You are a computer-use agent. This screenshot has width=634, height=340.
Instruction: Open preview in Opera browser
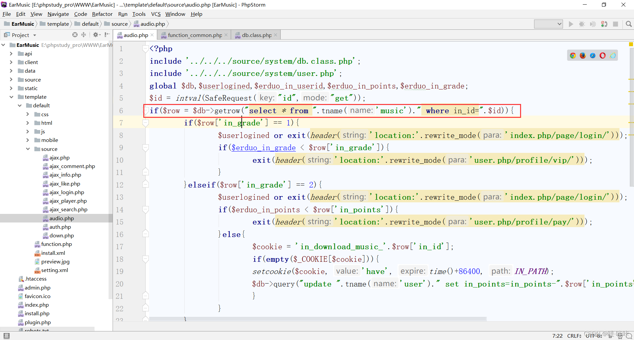pos(603,55)
